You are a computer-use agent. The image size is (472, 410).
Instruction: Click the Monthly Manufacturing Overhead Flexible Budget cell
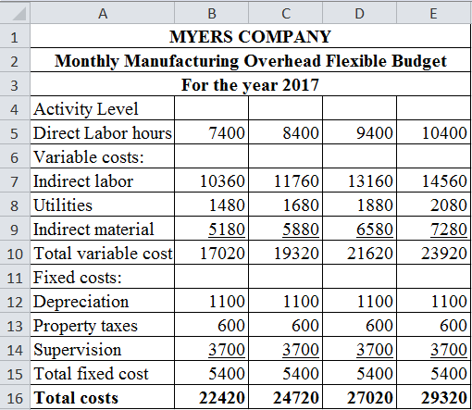251,60
